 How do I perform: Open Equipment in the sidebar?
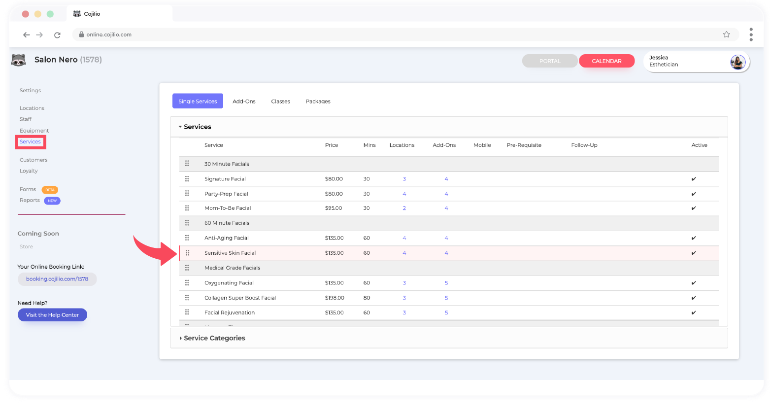34,131
